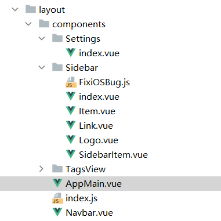
Task: Click the Settings folder icon
Action: [57, 38]
